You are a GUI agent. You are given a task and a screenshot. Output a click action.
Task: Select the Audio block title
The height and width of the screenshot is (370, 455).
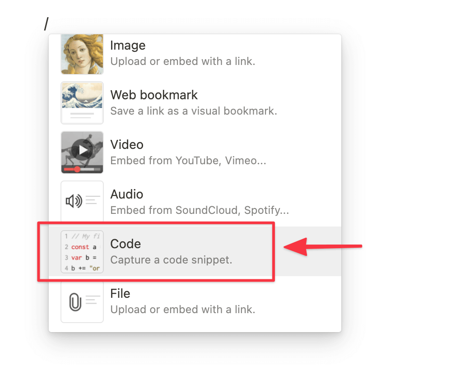127,194
